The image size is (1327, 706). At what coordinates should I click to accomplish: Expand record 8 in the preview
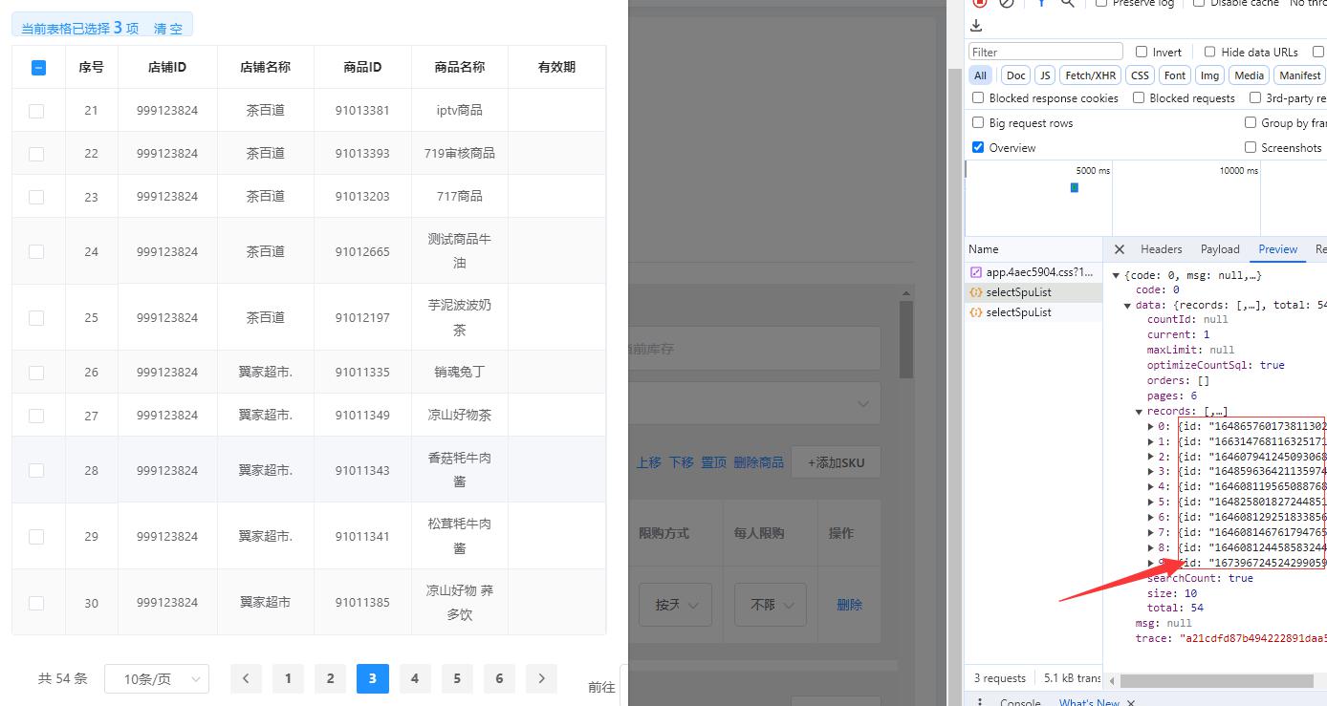[x=1150, y=548]
